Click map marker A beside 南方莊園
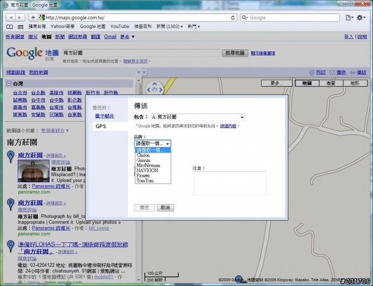This screenshot has height=286, width=373. pos(10,157)
